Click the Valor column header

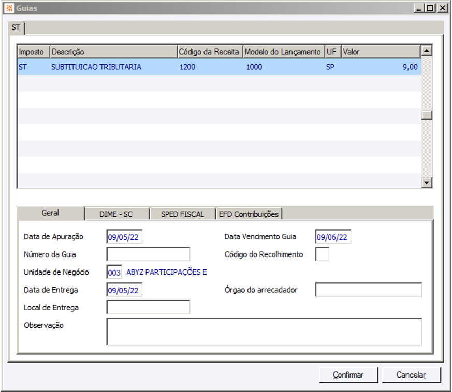381,52
